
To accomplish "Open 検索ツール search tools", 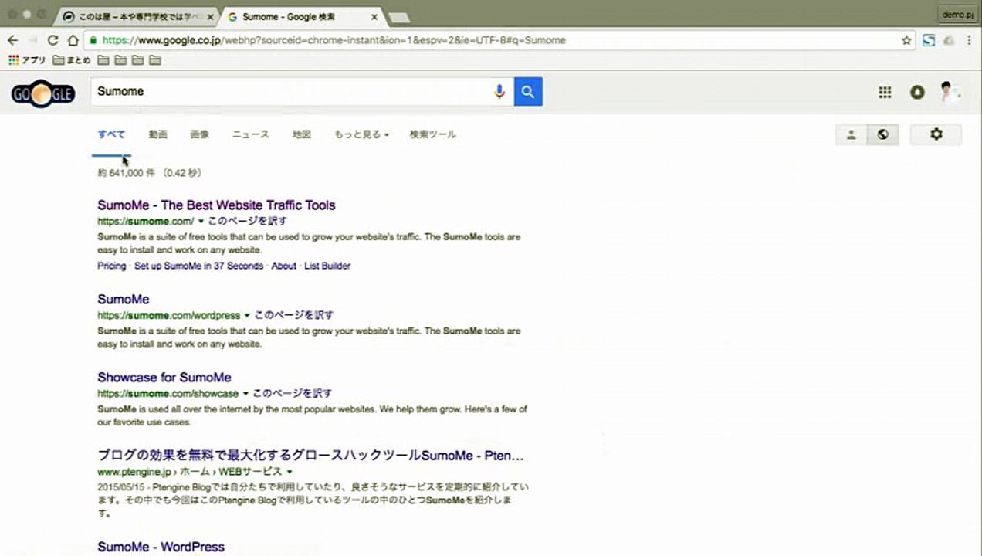I will [x=433, y=134].
